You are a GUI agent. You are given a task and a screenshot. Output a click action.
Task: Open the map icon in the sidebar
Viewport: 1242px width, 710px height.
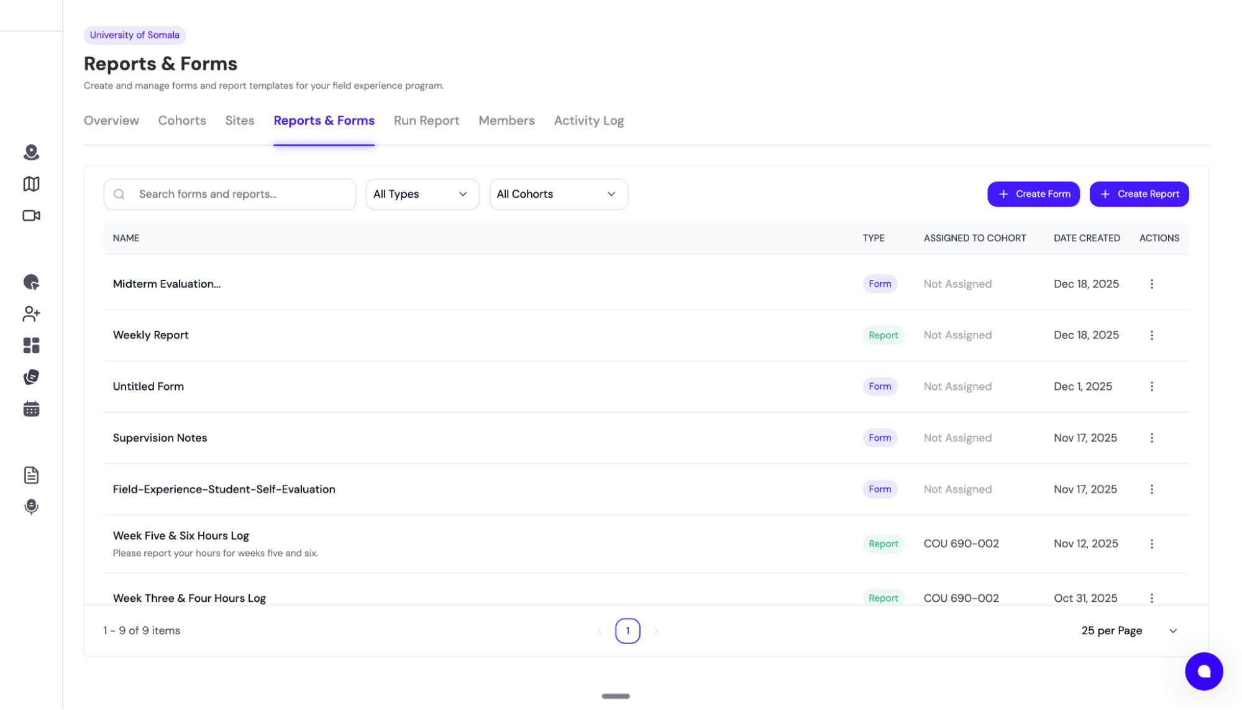tap(30, 184)
